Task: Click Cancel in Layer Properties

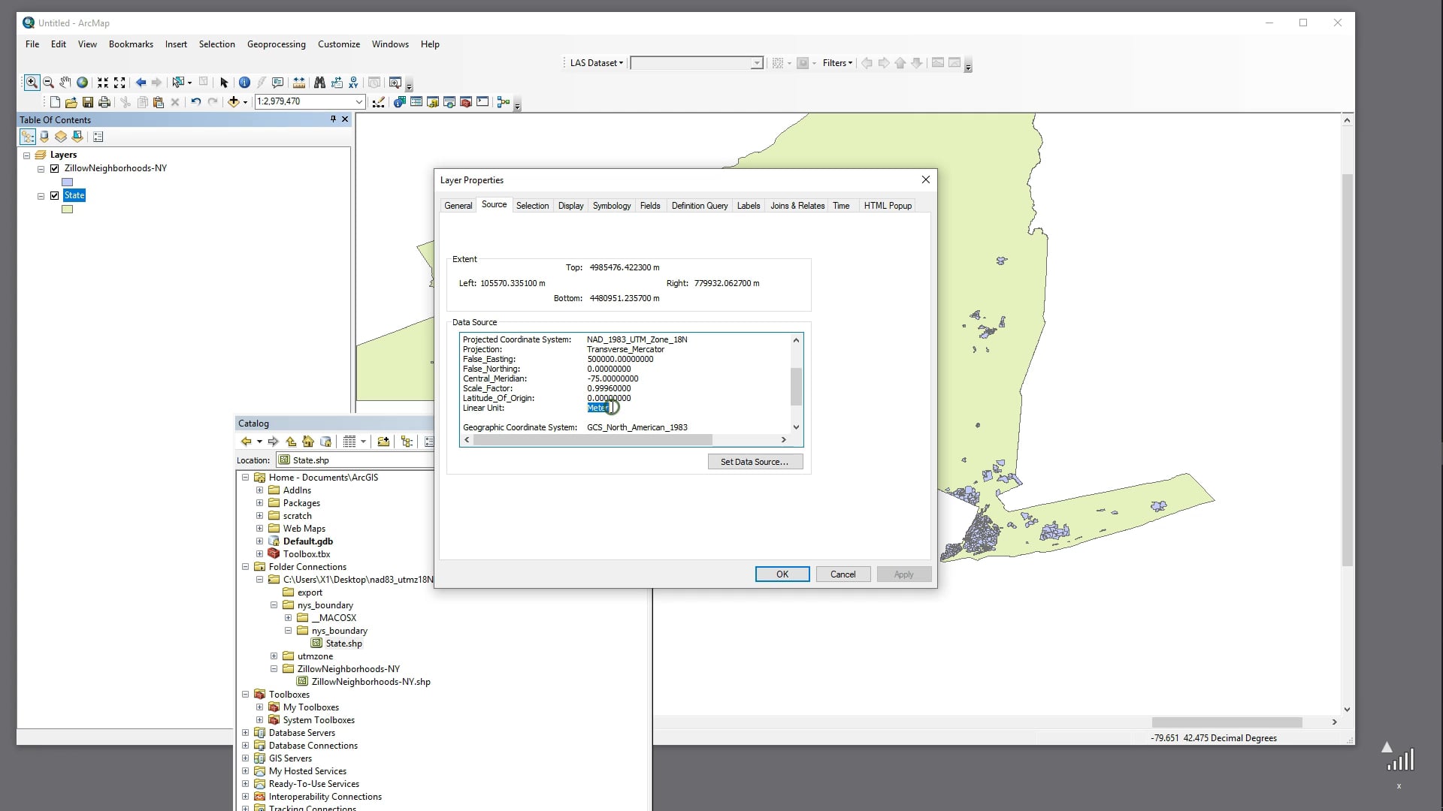Action: (843, 574)
